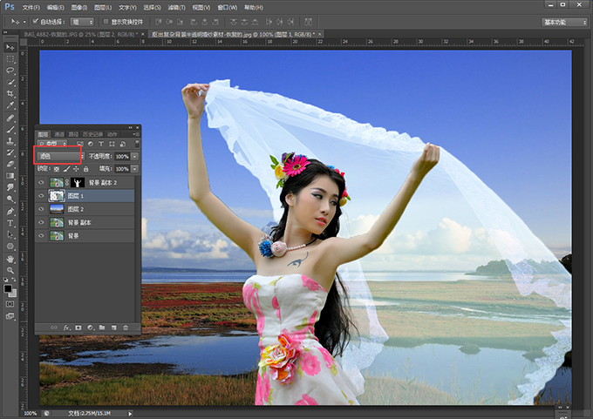
Task: Open the layer blend mode dropdown
Action: [58, 156]
